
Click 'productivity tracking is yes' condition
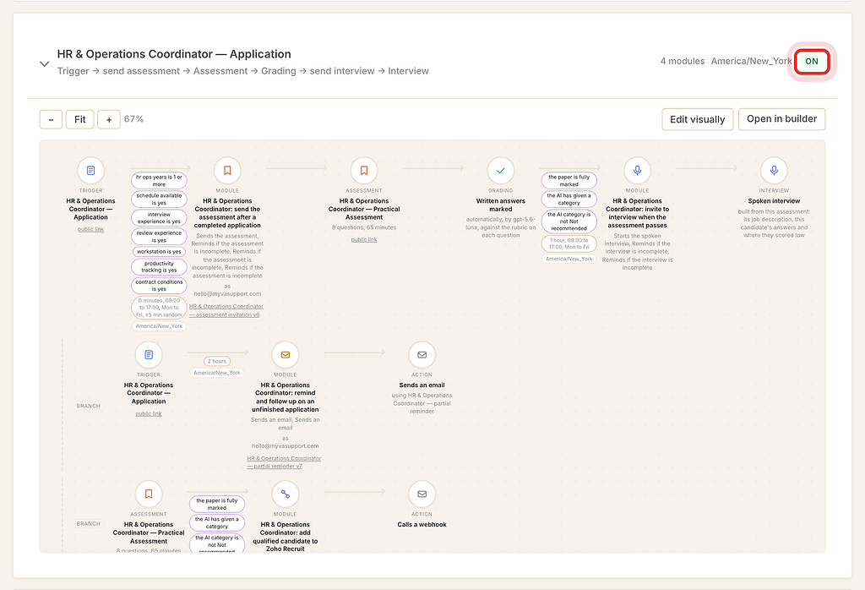pyautogui.click(x=159, y=266)
